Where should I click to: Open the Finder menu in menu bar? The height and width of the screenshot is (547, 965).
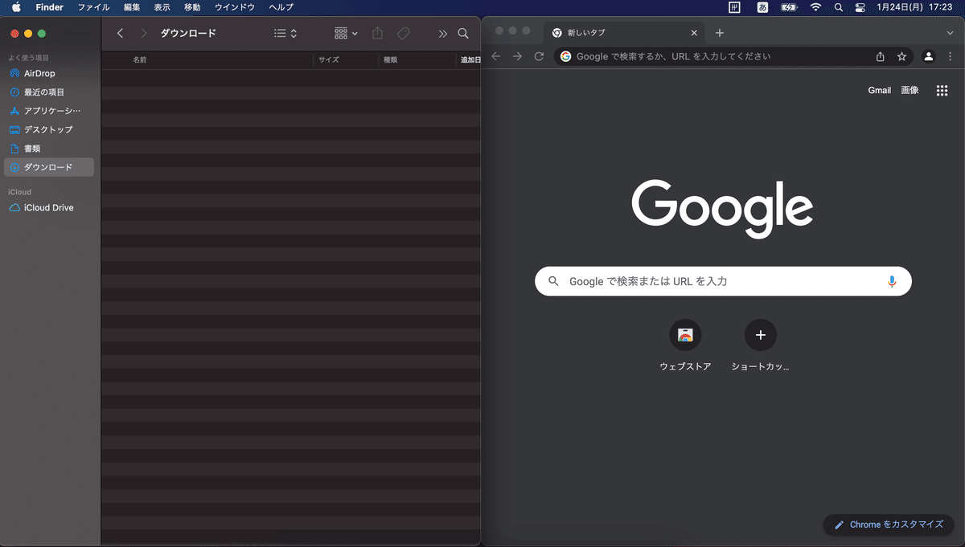point(49,7)
